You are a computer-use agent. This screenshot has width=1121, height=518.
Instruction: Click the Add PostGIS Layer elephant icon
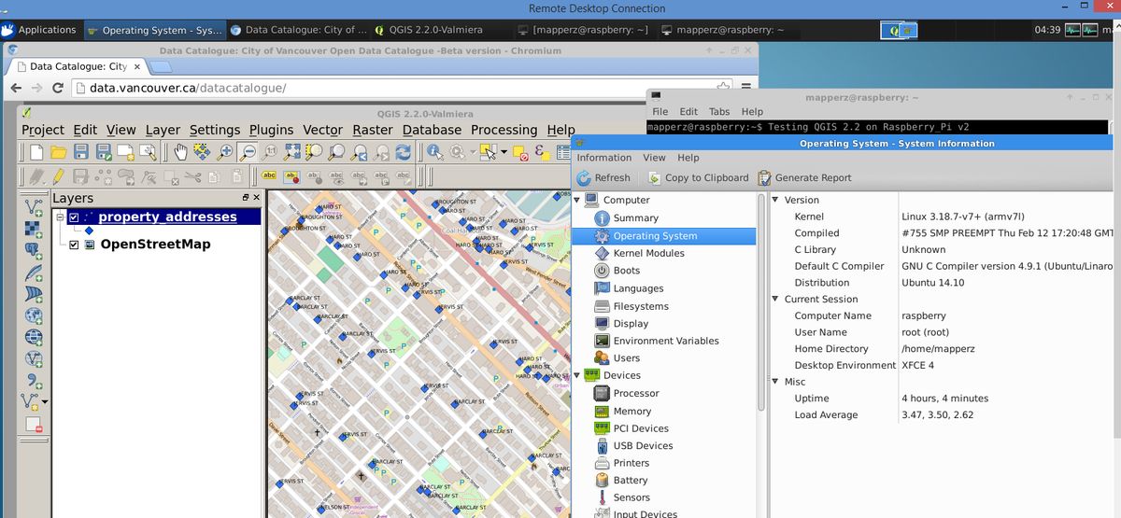click(35, 250)
